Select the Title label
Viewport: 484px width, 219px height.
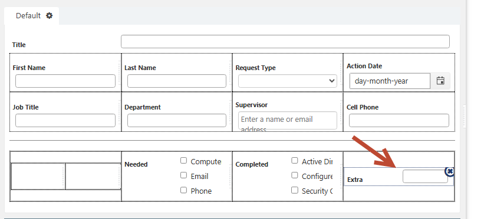coord(19,45)
